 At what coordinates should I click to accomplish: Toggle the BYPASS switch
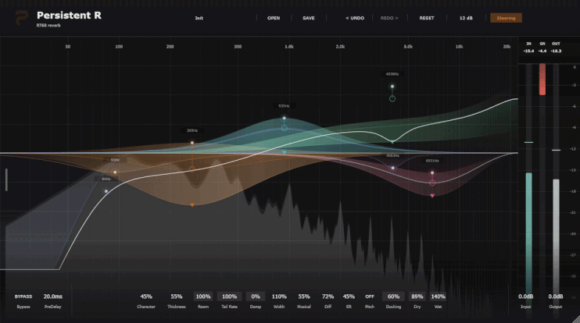tap(23, 296)
